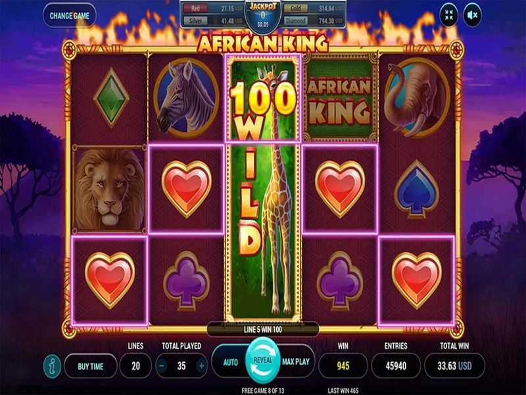Click the African King scatter symbol

click(339, 98)
